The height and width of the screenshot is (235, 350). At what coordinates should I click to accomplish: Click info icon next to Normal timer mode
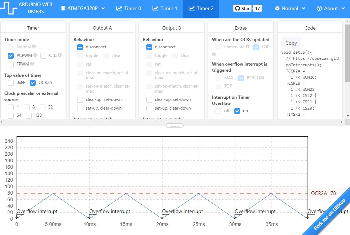click(34, 46)
